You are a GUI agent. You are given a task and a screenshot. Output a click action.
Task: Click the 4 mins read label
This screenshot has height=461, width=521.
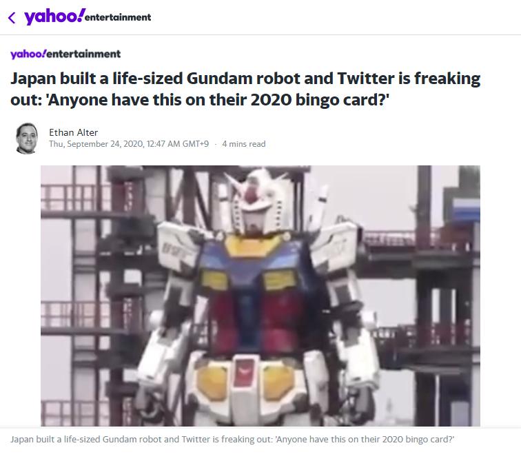click(244, 144)
